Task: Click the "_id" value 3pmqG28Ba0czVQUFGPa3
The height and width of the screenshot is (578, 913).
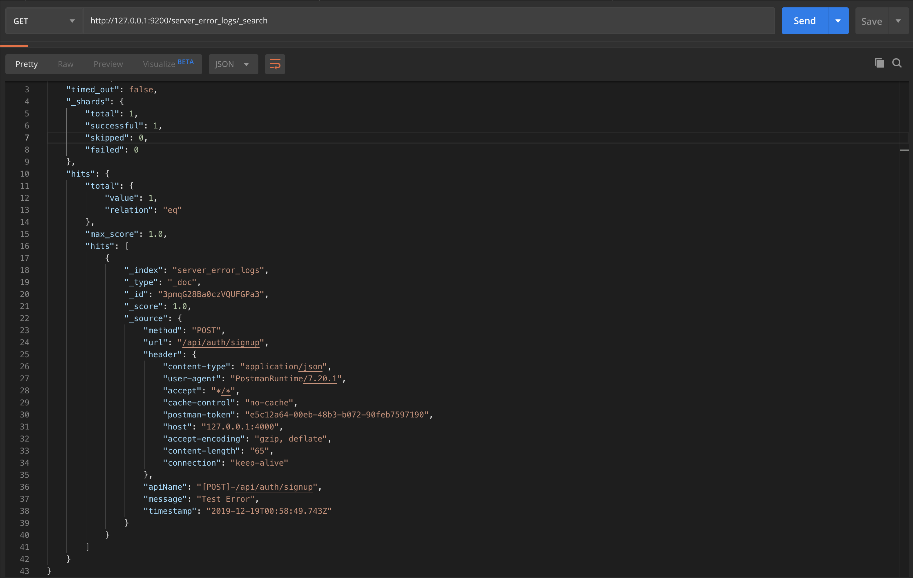Action: click(x=211, y=294)
